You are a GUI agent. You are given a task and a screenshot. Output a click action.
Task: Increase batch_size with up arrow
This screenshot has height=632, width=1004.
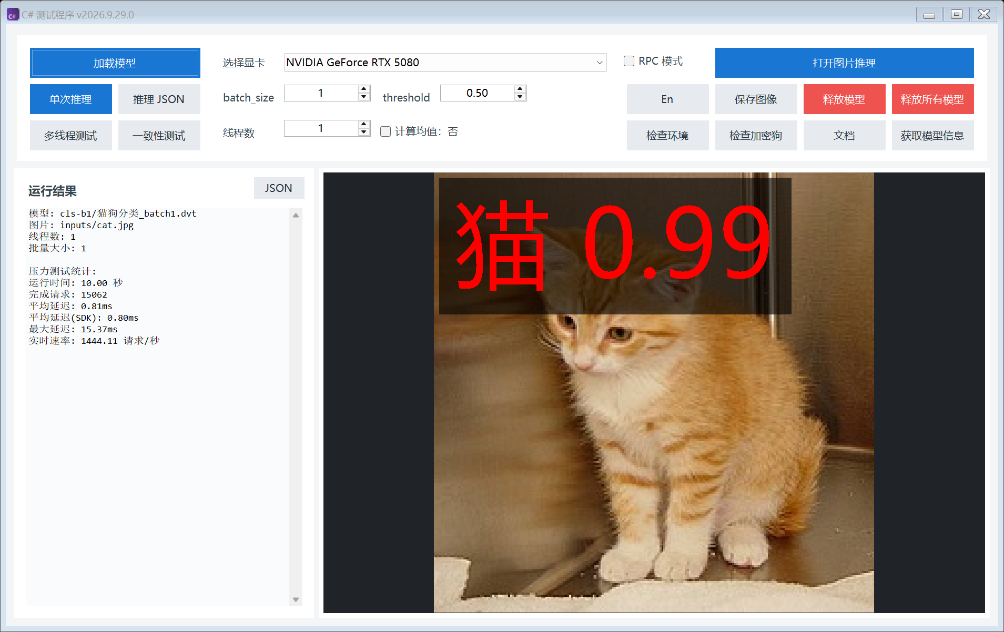(364, 89)
